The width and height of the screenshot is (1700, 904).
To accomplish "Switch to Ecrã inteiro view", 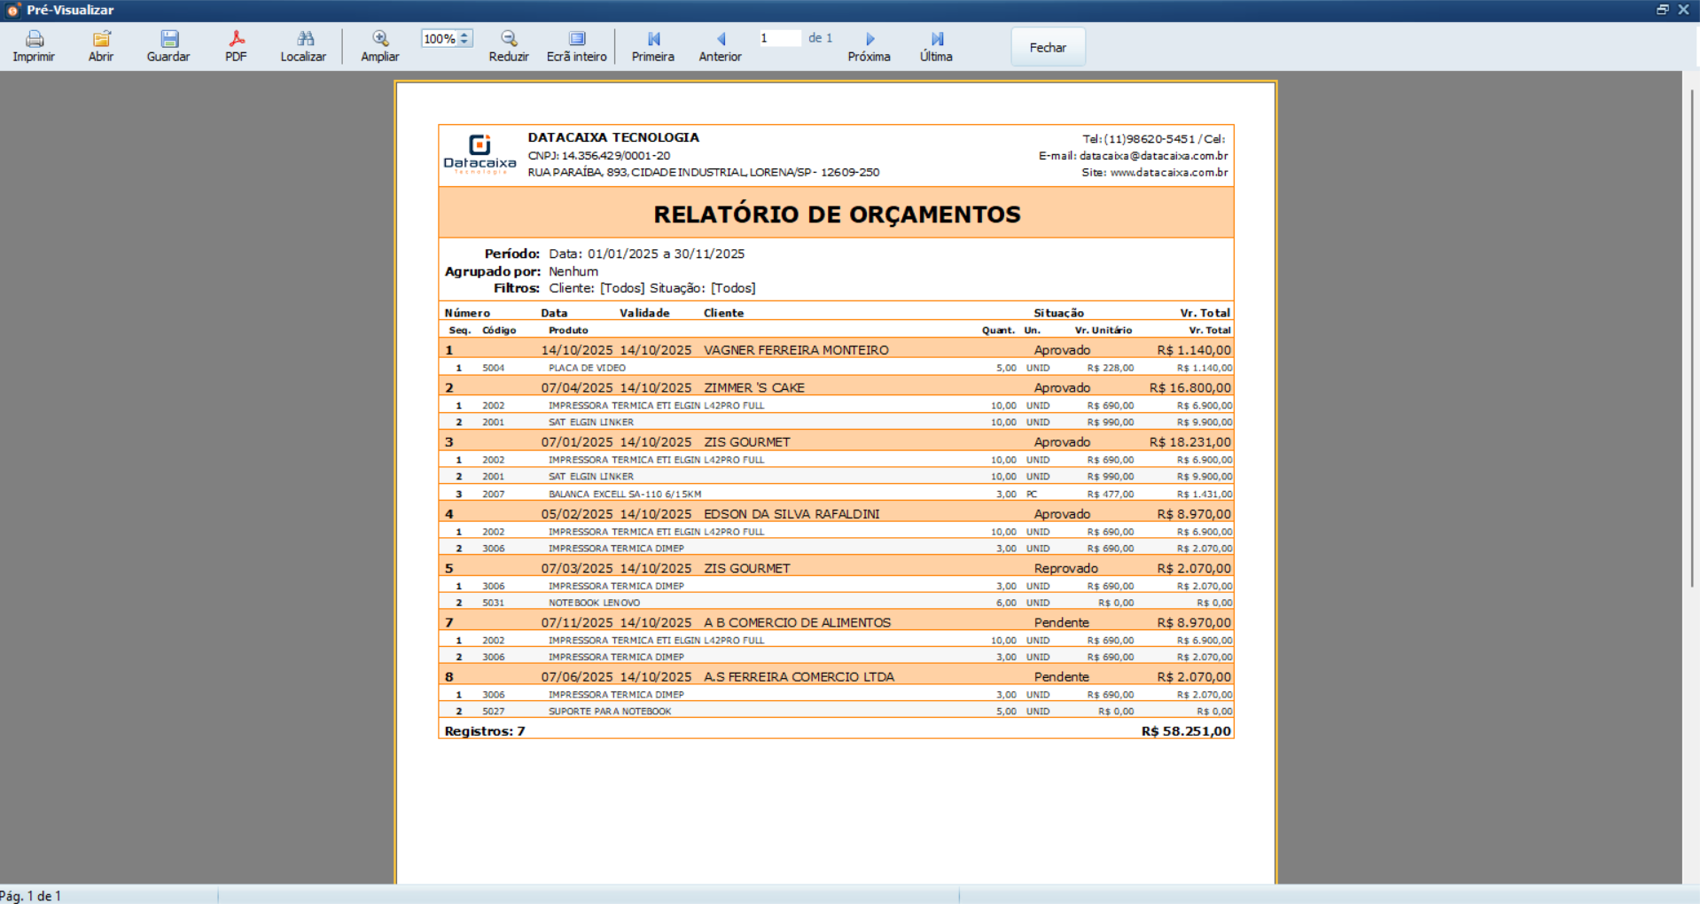I will click(575, 46).
